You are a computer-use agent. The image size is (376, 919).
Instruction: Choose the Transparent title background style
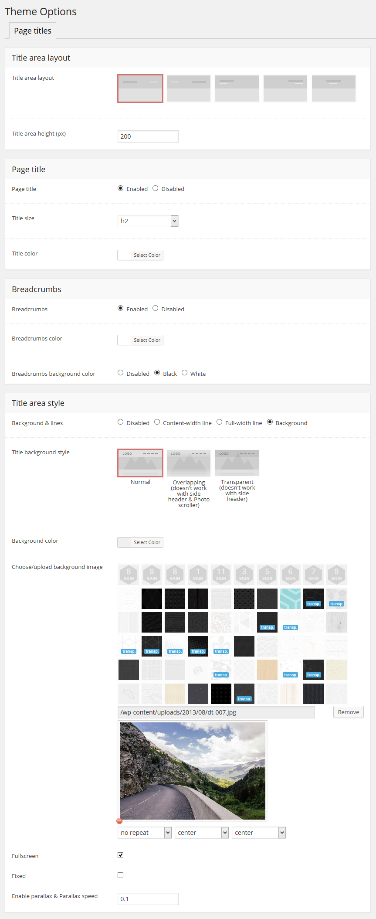pyautogui.click(x=237, y=463)
